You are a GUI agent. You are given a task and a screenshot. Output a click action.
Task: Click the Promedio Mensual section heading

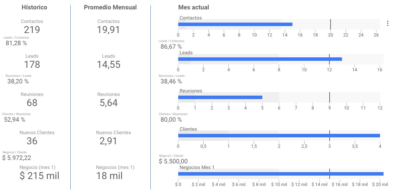pos(110,7)
